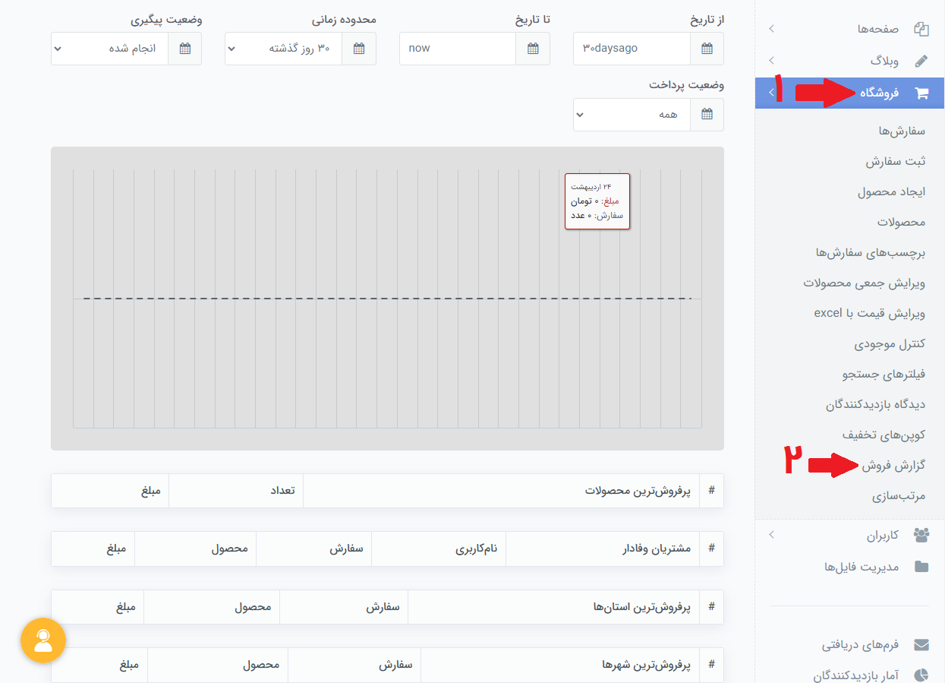Click calendar icon beside تا تاریخ field
This screenshot has height=683, width=945.
coord(533,49)
